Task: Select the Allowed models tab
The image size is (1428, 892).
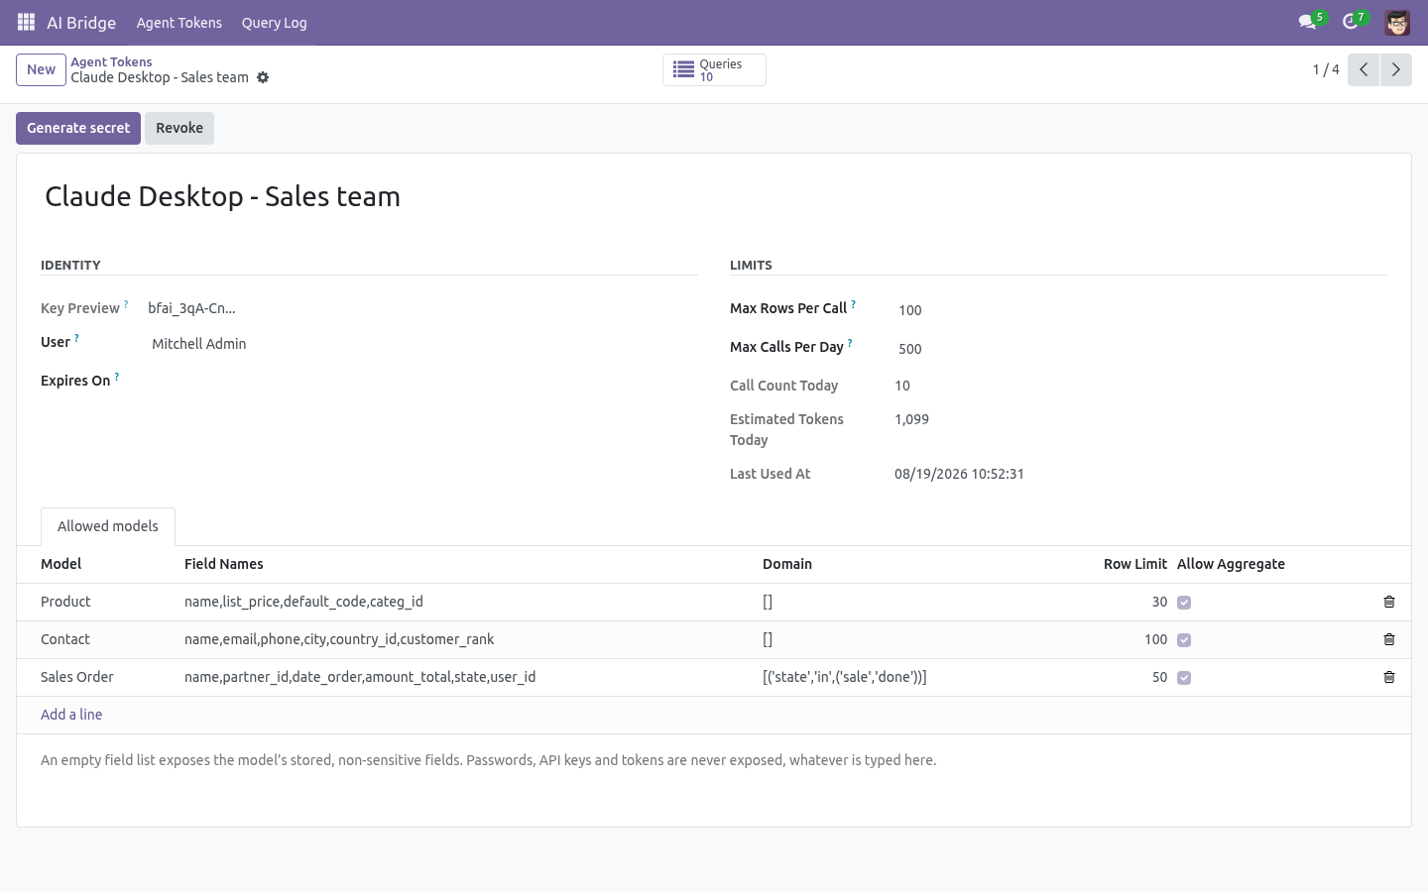Action: click(x=108, y=526)
